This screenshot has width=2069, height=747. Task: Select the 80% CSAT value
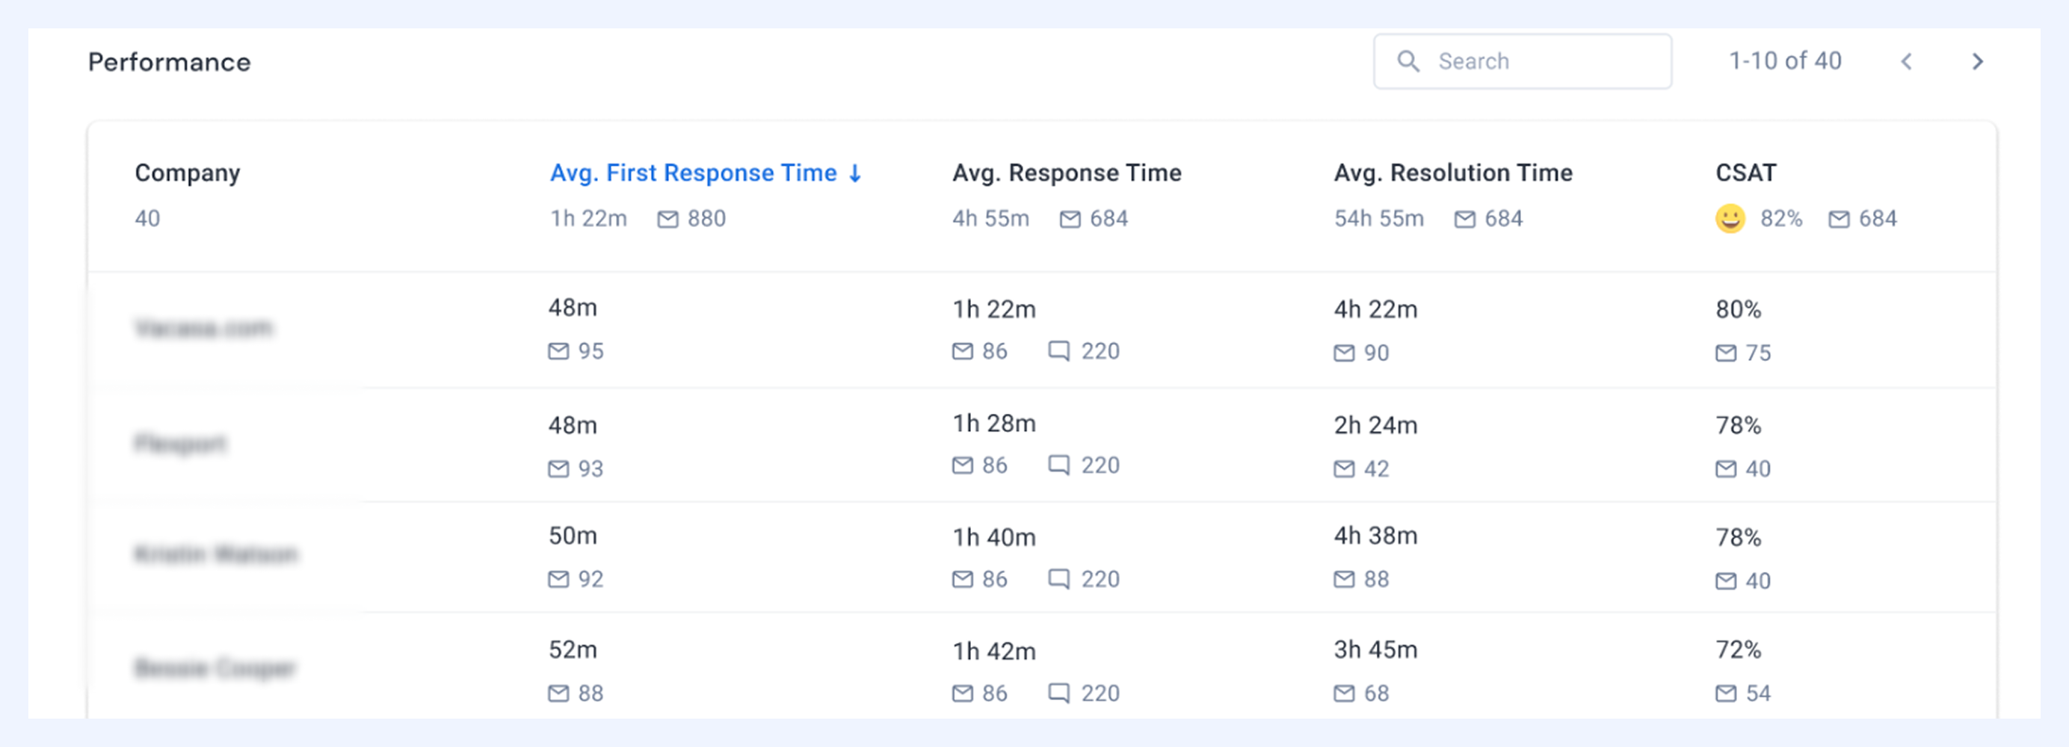[1738, 310]
